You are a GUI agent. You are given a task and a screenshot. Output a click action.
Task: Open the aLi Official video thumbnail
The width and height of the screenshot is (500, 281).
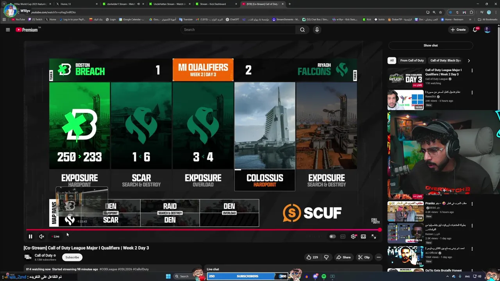click(x=405, y=256)
